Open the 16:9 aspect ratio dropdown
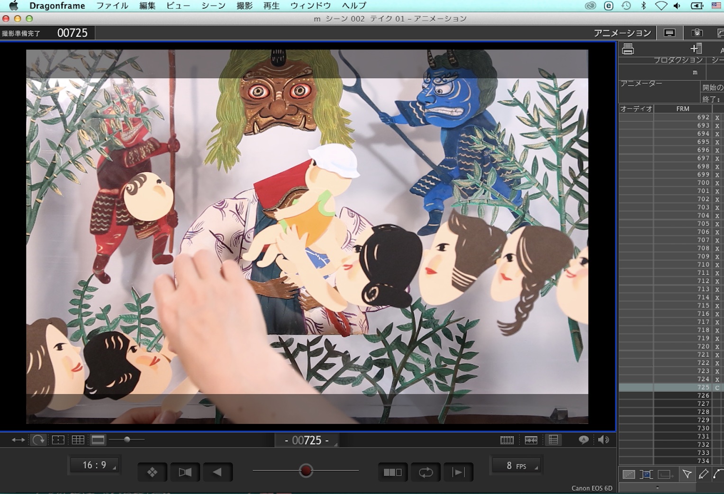The image size is (724, 494). 94,465
